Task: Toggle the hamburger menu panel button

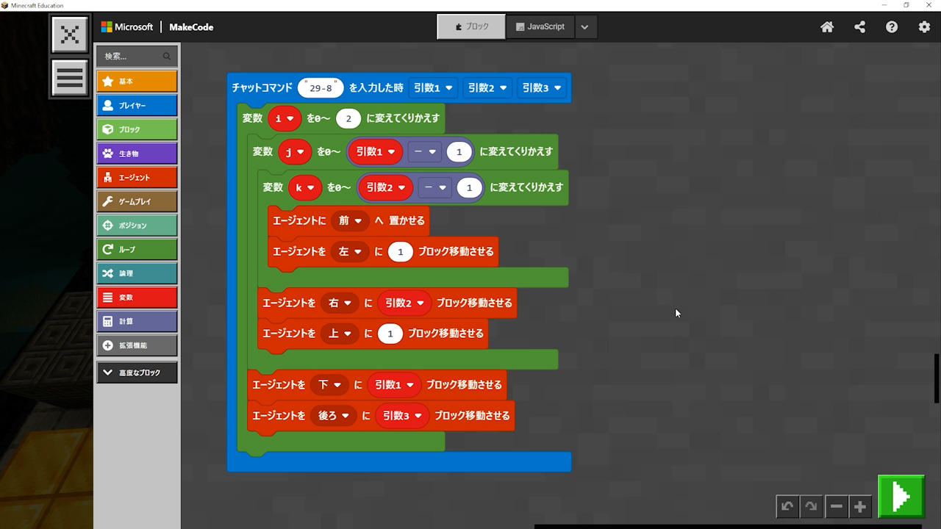Action: 70,78
